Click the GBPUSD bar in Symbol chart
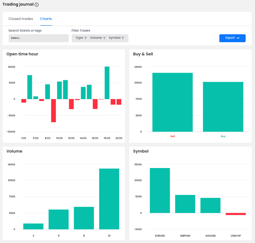The height and width of the screenshot is (243, 255). click(185, 204)
